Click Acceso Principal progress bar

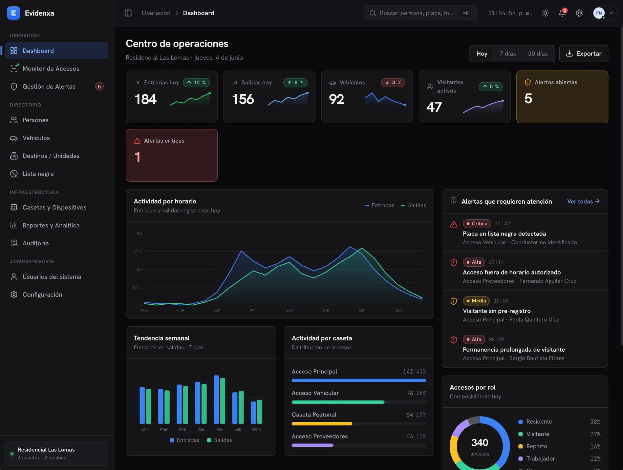tap(359, 381)
